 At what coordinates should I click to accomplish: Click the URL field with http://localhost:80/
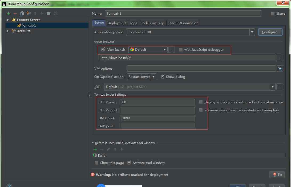188,58
